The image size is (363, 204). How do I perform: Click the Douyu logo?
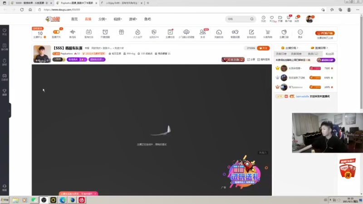click(x=53, y=19)
